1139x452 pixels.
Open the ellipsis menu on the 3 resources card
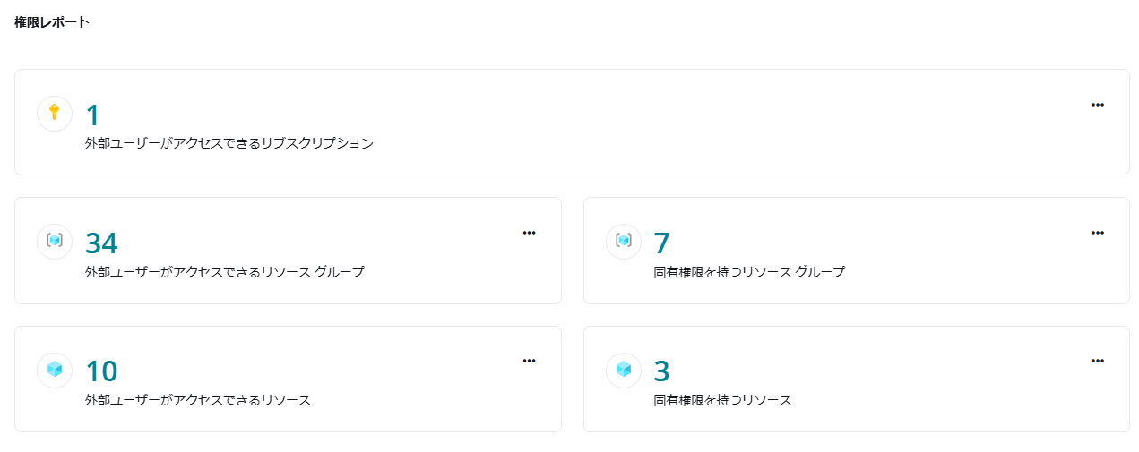click(x=1098, y=361)
